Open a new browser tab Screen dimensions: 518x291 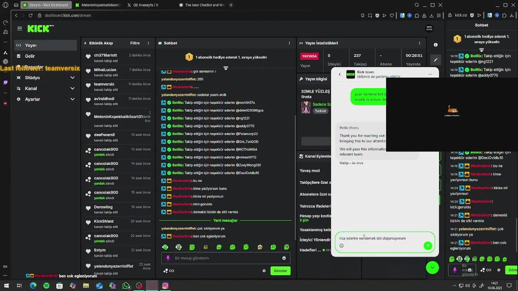231,5
